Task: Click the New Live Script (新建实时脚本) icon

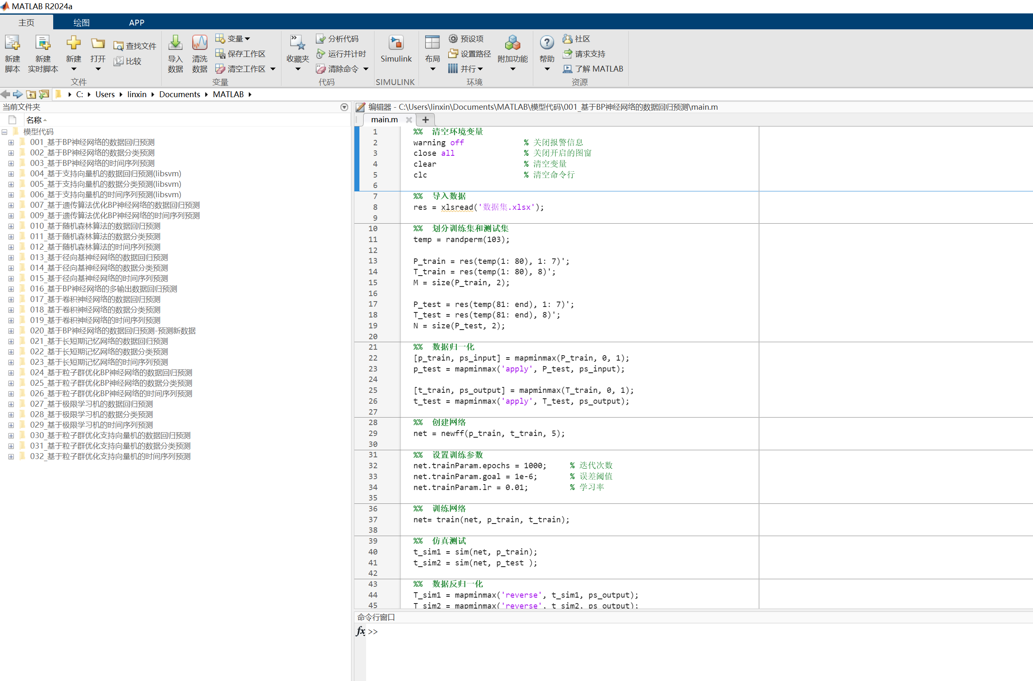Action: 43,44
